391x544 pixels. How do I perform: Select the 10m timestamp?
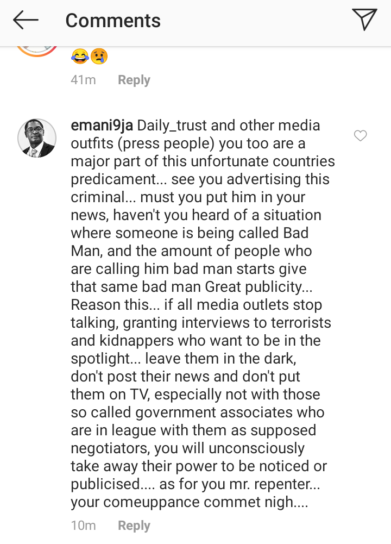83,526
